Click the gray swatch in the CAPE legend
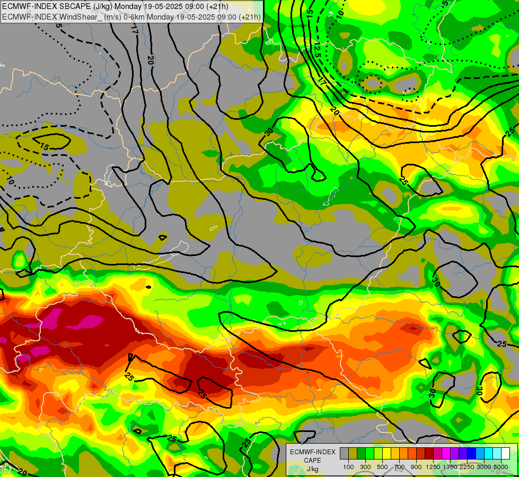This screenshot has width=519, height=477. pyautogui.click(x=344, y=453)
